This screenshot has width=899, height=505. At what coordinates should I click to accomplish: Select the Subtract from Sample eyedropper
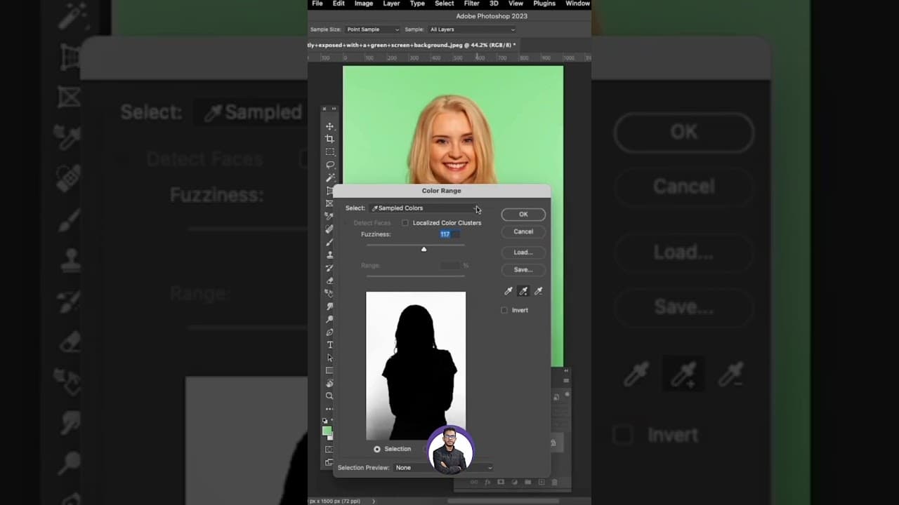coord(539,291)
